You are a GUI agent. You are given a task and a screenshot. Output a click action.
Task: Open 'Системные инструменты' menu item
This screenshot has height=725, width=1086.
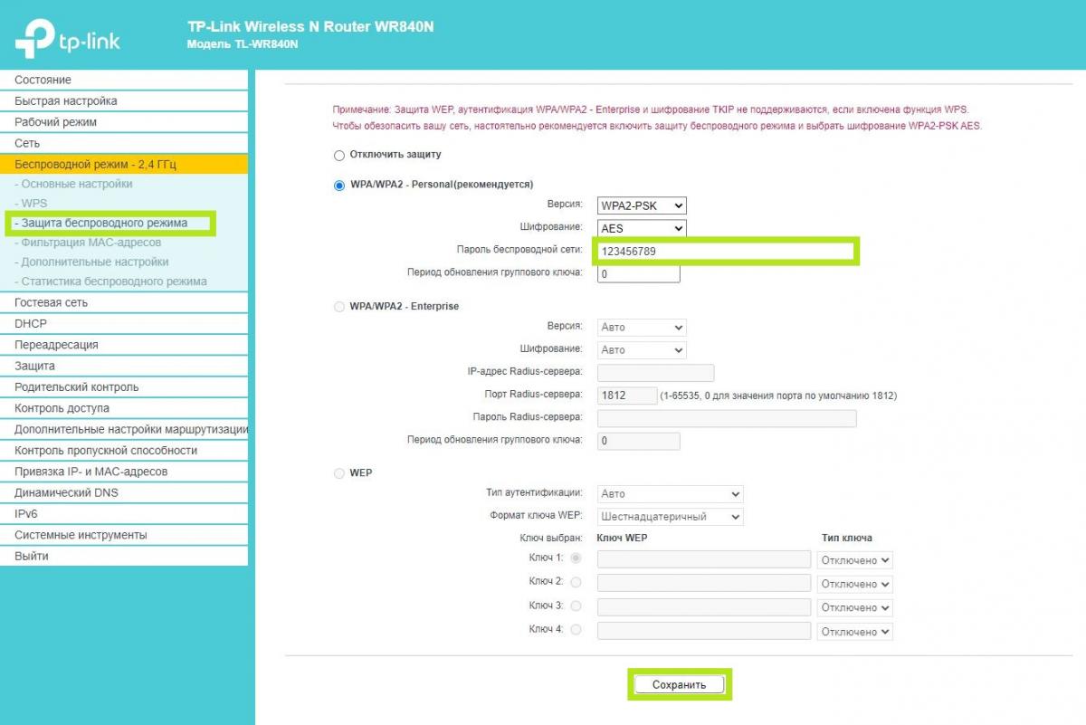[81, 535]
